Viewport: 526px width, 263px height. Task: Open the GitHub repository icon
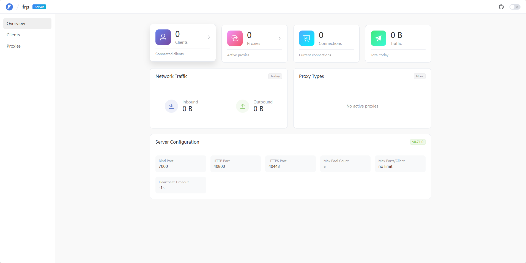click(501, 7)
